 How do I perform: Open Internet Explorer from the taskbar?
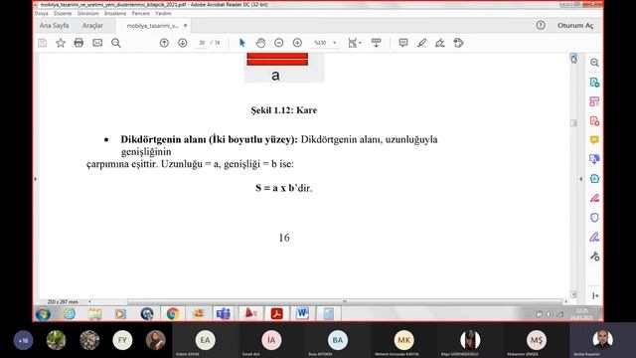(70, 314)
